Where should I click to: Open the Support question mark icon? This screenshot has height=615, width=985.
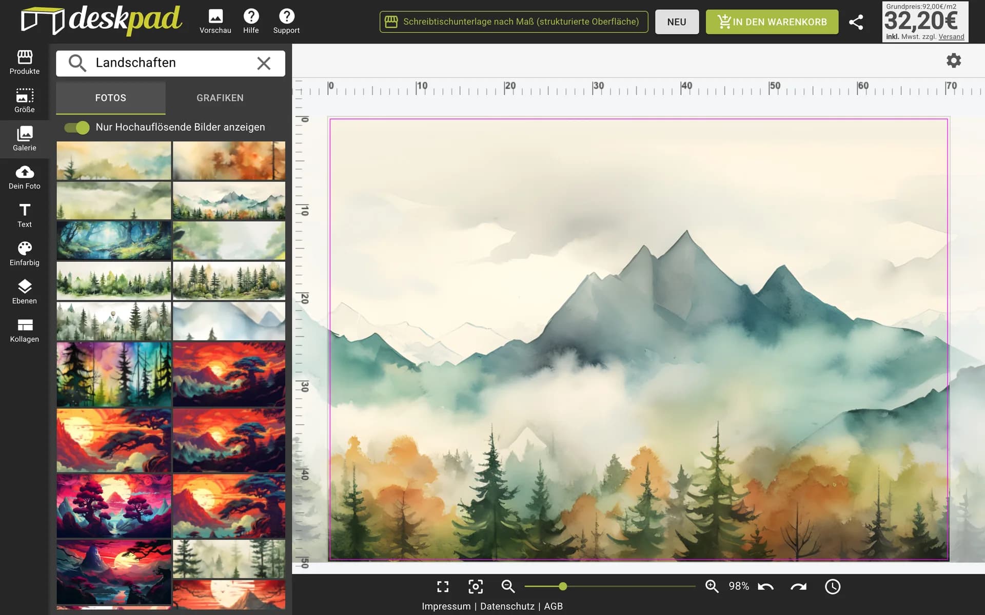coord(286,22)
